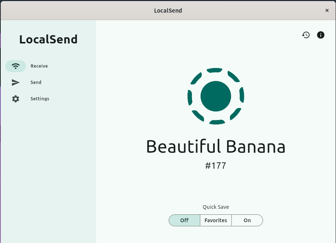
Task: Click the Quick Save label
Action: [216, 207]
